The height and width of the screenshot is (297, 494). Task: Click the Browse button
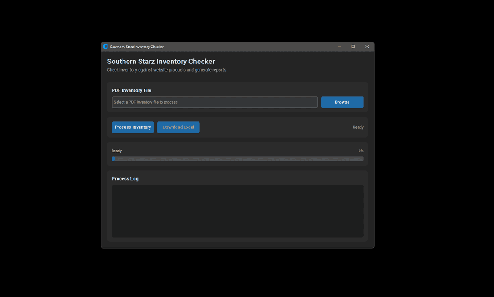[x=342, y=102]
